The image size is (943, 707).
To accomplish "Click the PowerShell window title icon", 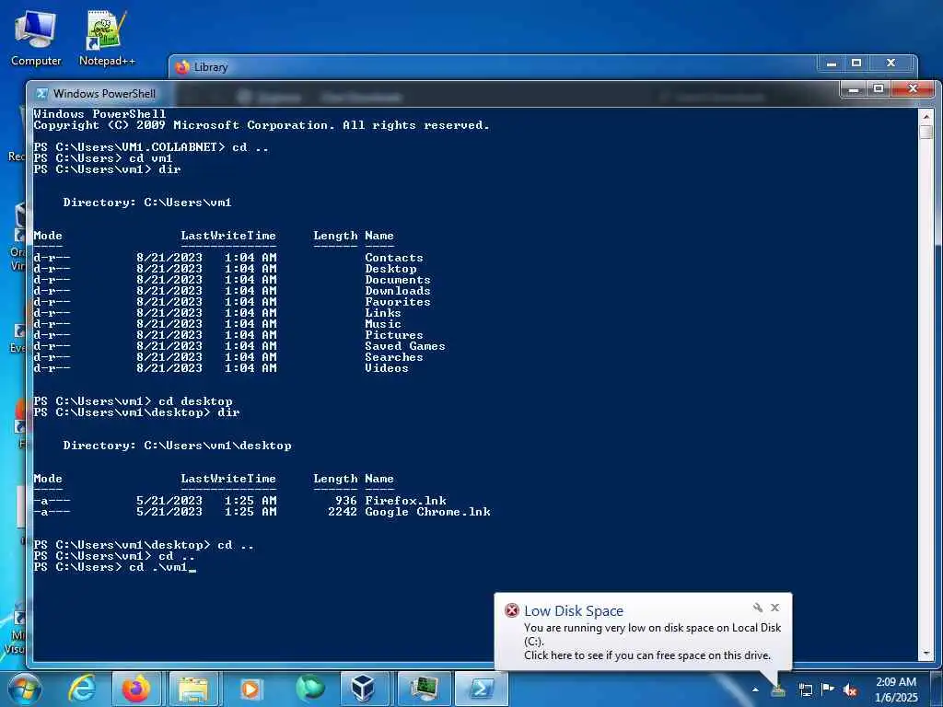I will [41, 94].
